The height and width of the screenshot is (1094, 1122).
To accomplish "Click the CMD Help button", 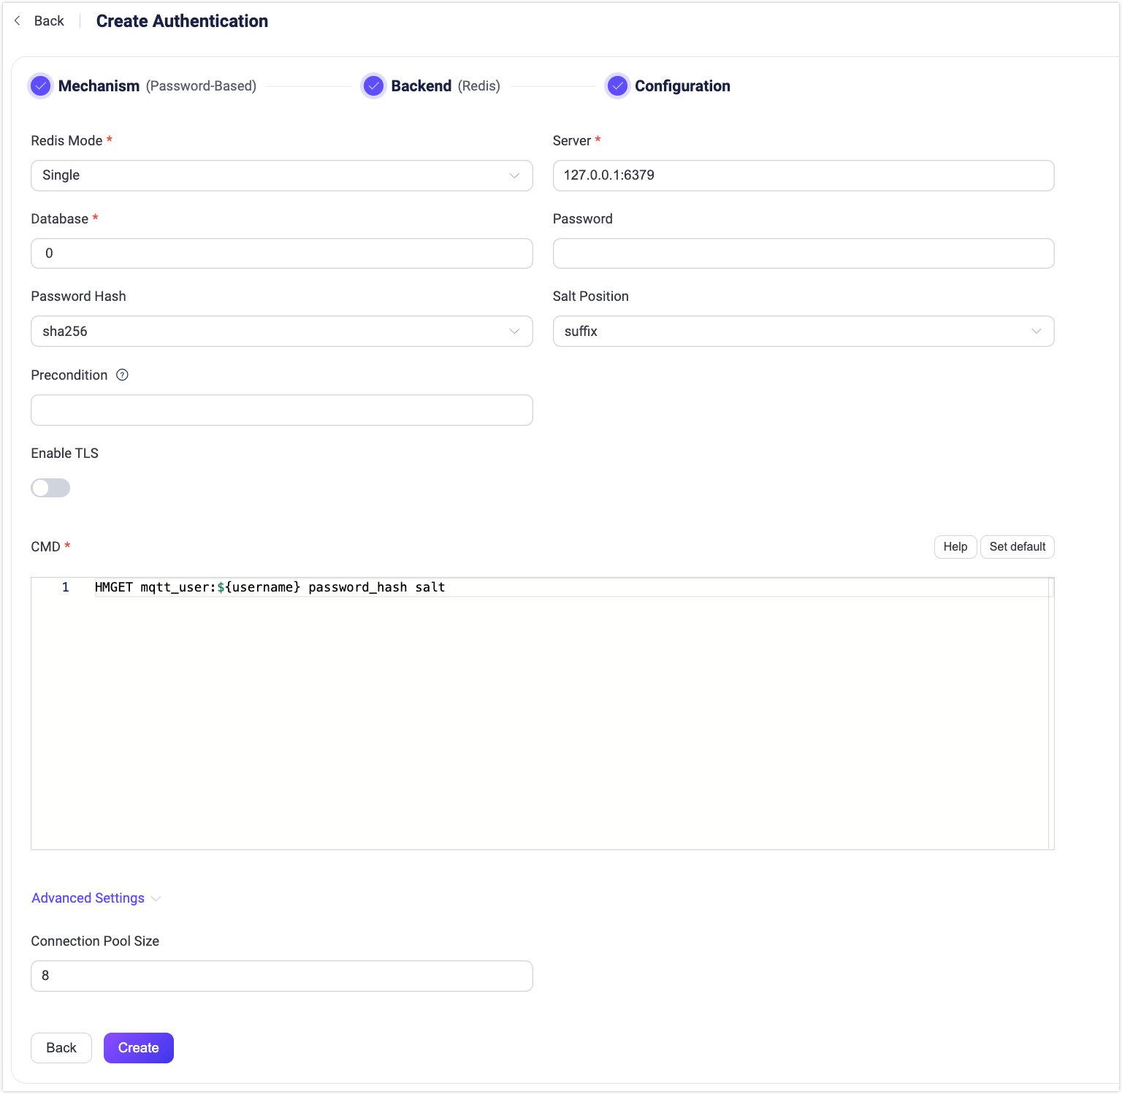I will [x=955, y=547].
